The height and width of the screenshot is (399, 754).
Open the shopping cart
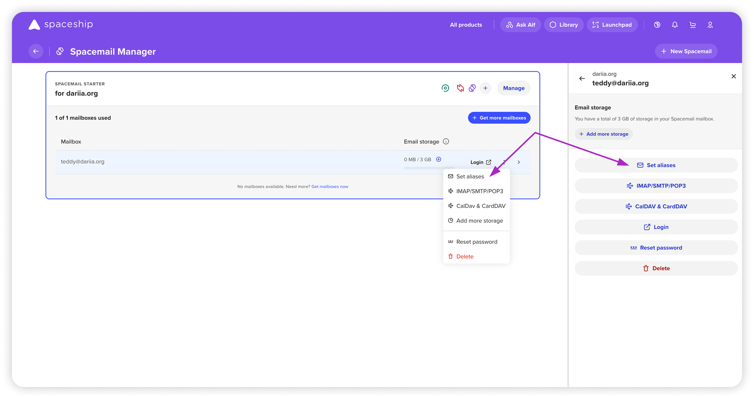pyautogui.click(x=693, y=25)
